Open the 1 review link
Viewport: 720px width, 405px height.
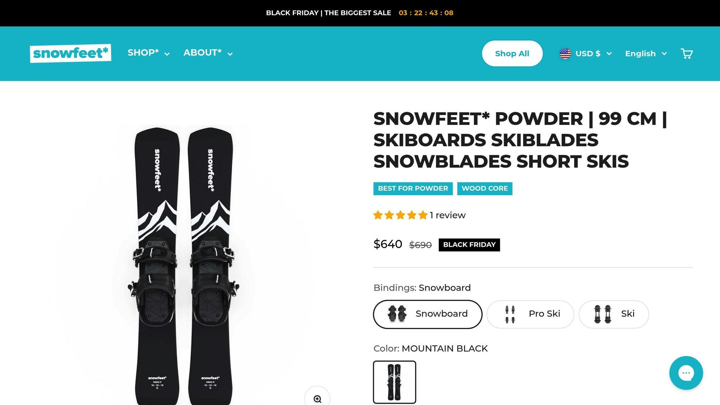(447, 215)
